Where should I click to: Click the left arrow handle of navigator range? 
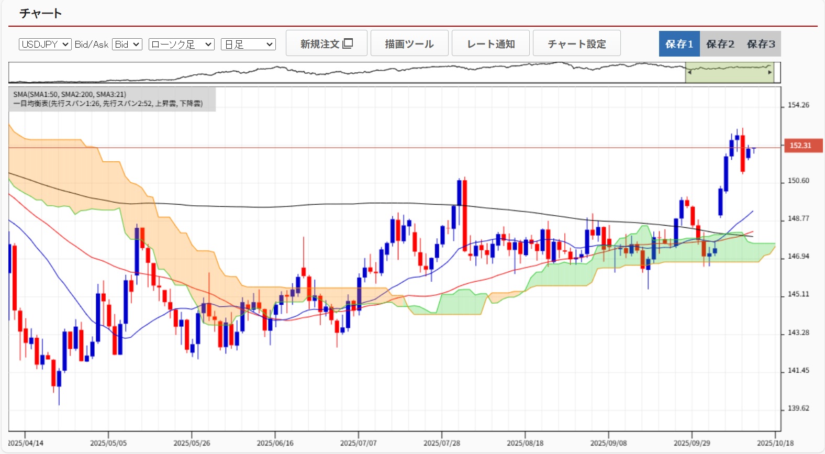[689, 73]
